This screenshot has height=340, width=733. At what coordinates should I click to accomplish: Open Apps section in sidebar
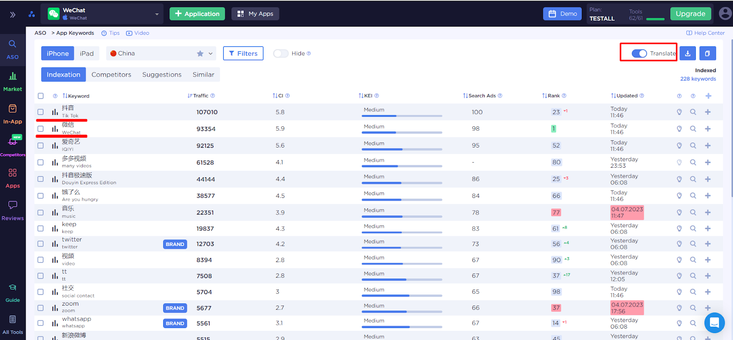click(12, 178)
